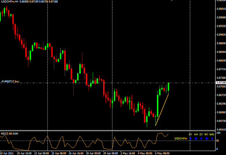The height and width of the screenshot is (155, 226).
Task: Click the blue up arrow under H4
Action: [x=196, y=139]
